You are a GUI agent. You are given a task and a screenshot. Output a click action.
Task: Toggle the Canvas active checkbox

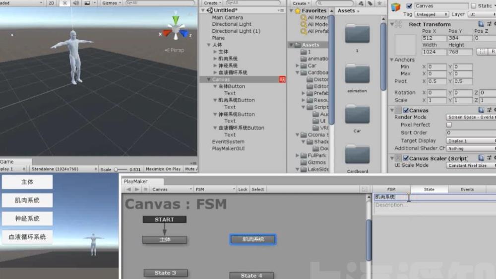tap(409, 6)
